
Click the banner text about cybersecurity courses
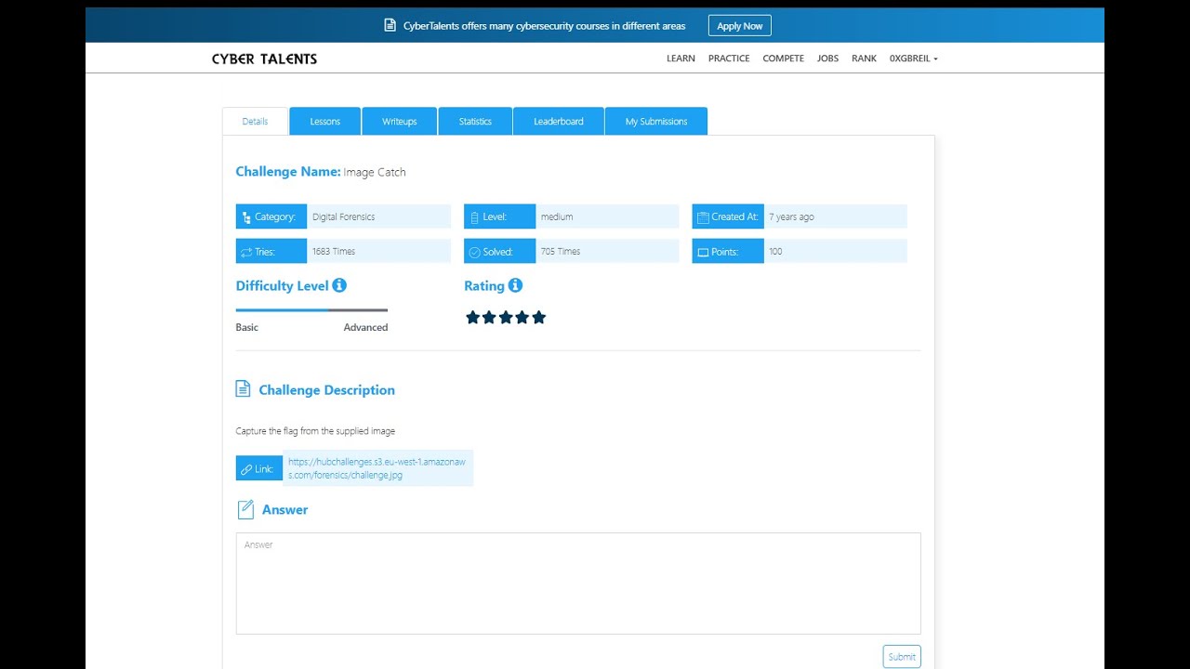point(544,26)
